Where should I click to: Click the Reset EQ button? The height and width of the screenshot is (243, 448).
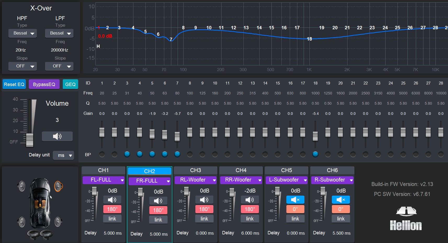(x=14, y=84)
